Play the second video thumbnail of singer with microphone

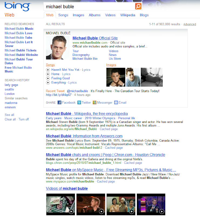tap(91, 204)
